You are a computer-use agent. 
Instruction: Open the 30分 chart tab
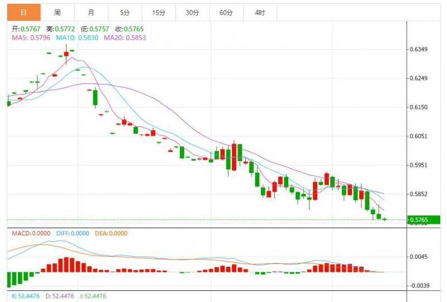coord(192,12)
